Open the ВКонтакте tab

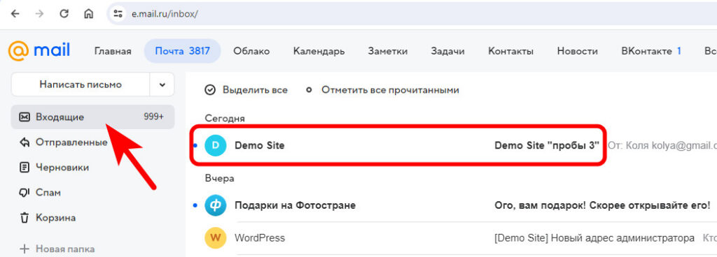coord(651,51)
